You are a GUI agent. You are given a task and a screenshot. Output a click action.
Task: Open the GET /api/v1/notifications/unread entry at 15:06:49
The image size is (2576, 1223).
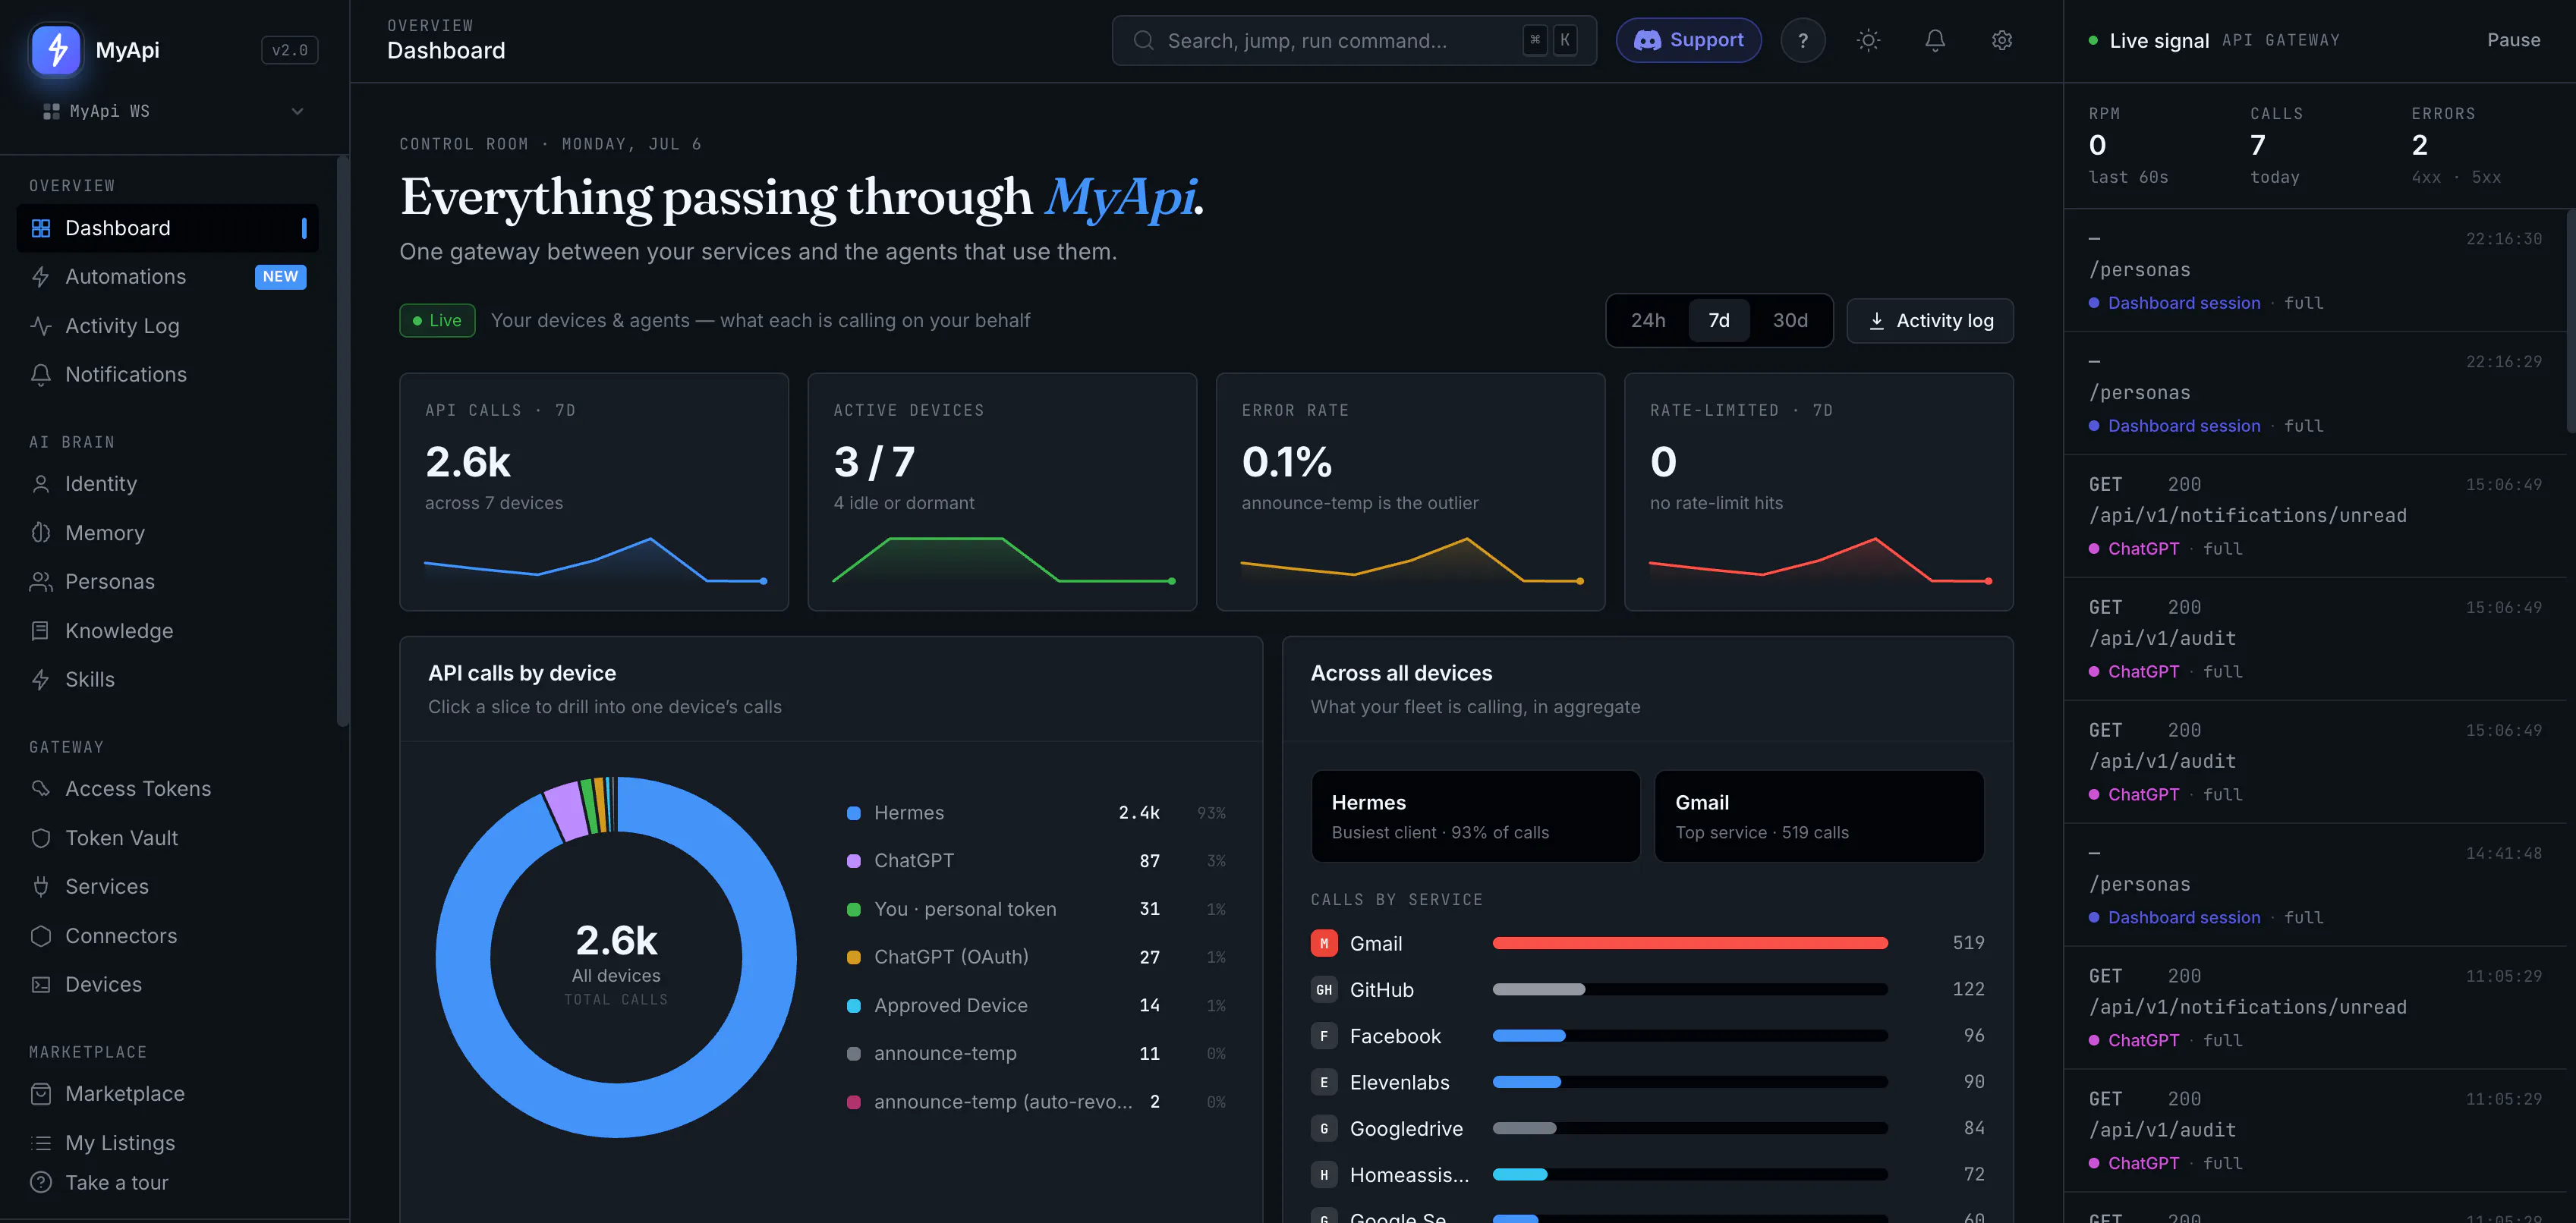click(2315, 516)
